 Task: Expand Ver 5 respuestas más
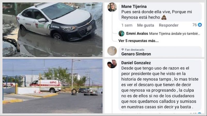point(138,41)
